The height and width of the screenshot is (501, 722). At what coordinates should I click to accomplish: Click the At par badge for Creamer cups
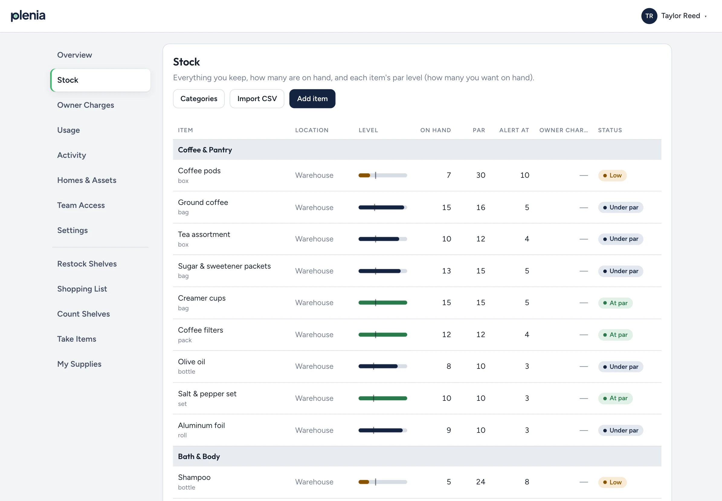(x=615, y=303)
